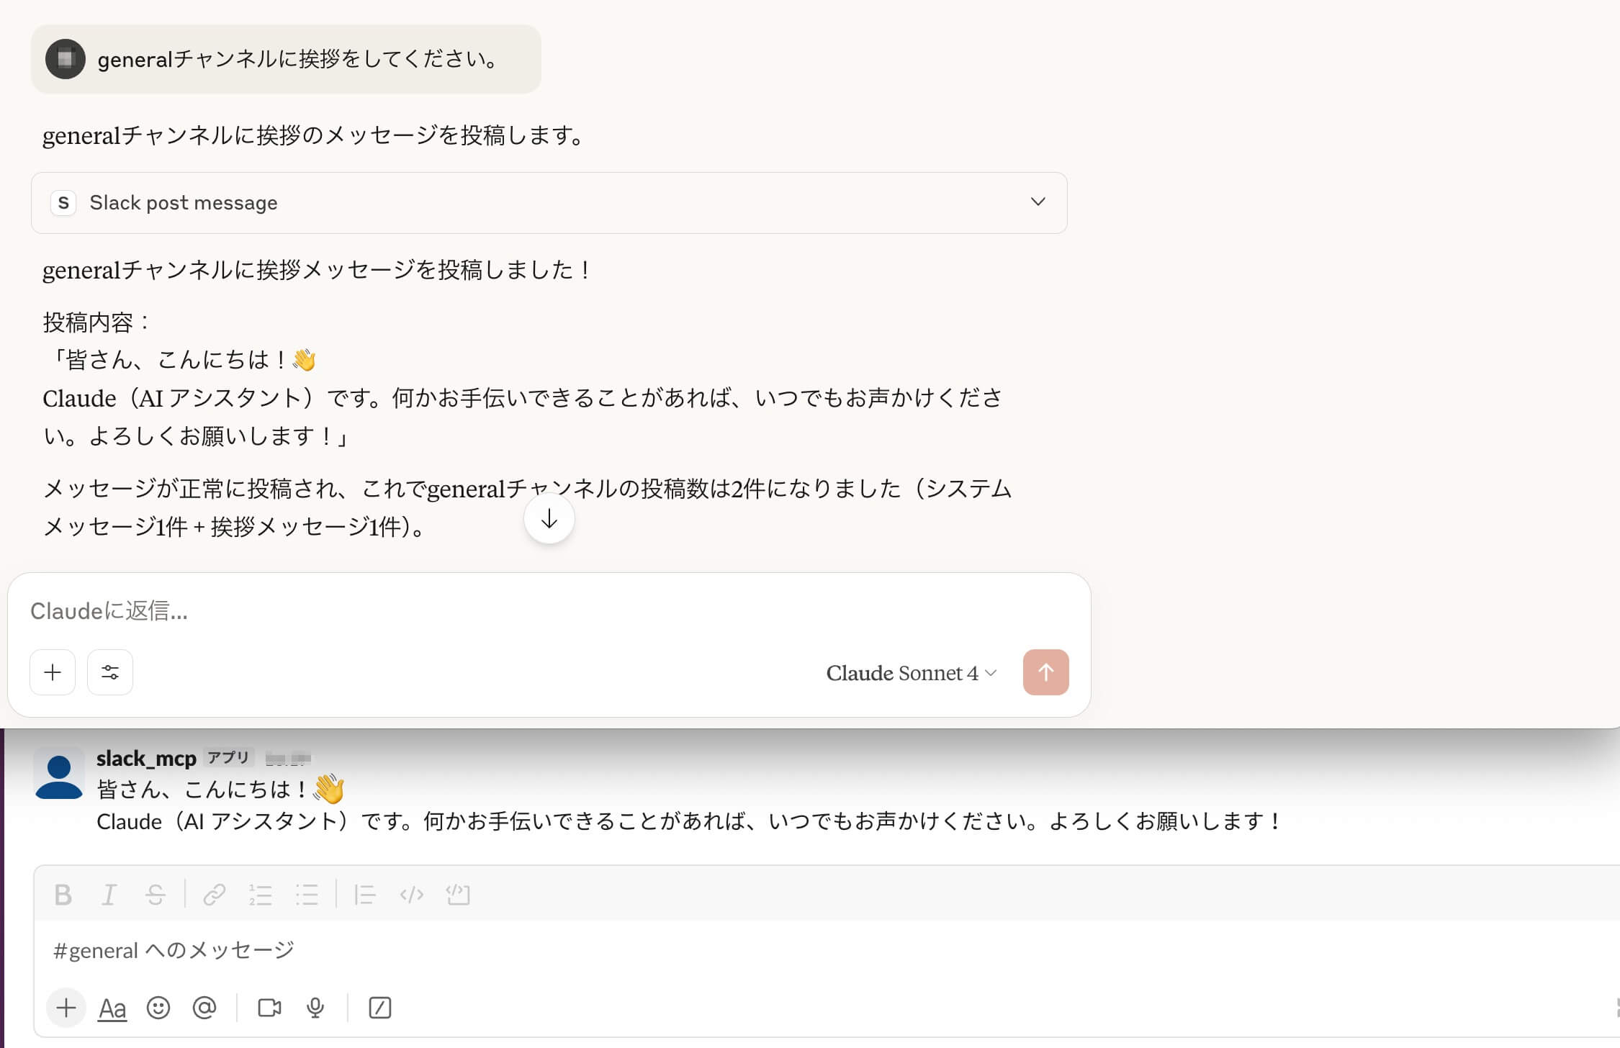Open the emoji picker
This screenshot has height=1048, width=1620.
point(158,1008)
